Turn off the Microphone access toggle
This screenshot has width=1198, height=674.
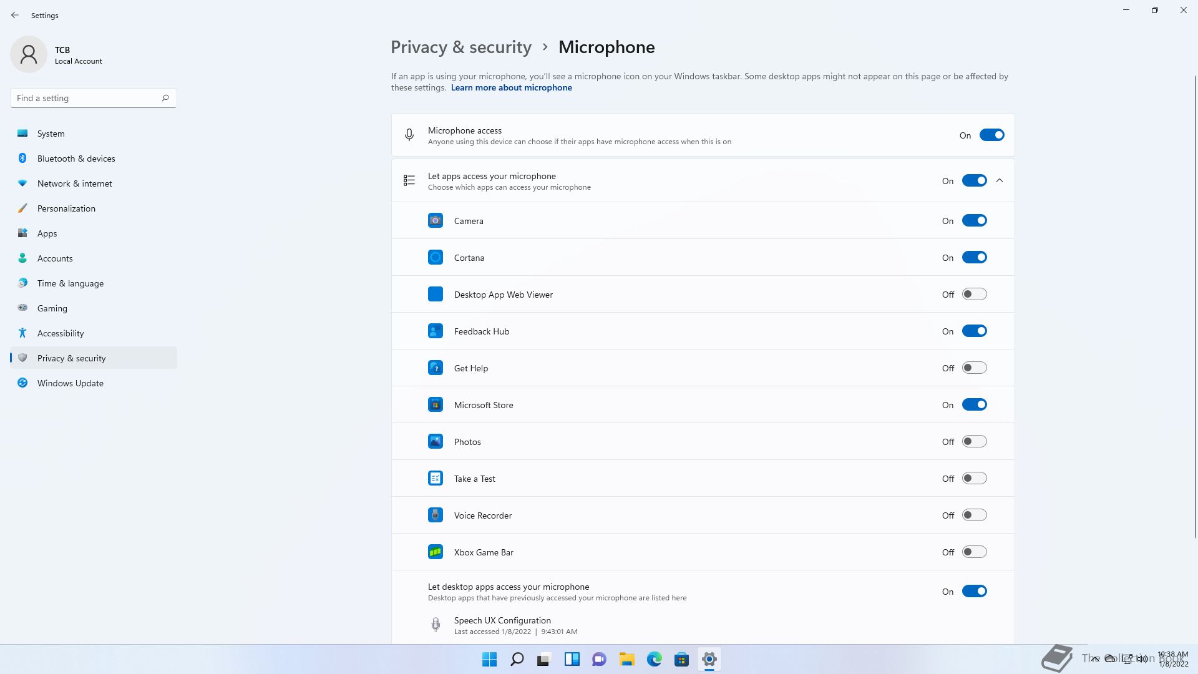pyautogui.click(x=991, y=135)
